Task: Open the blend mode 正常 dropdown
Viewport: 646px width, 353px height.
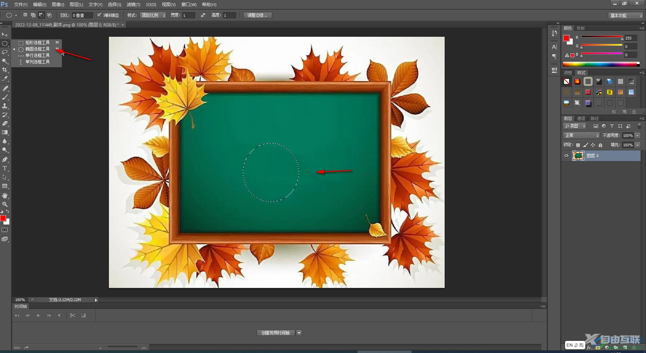Action: 581,136
